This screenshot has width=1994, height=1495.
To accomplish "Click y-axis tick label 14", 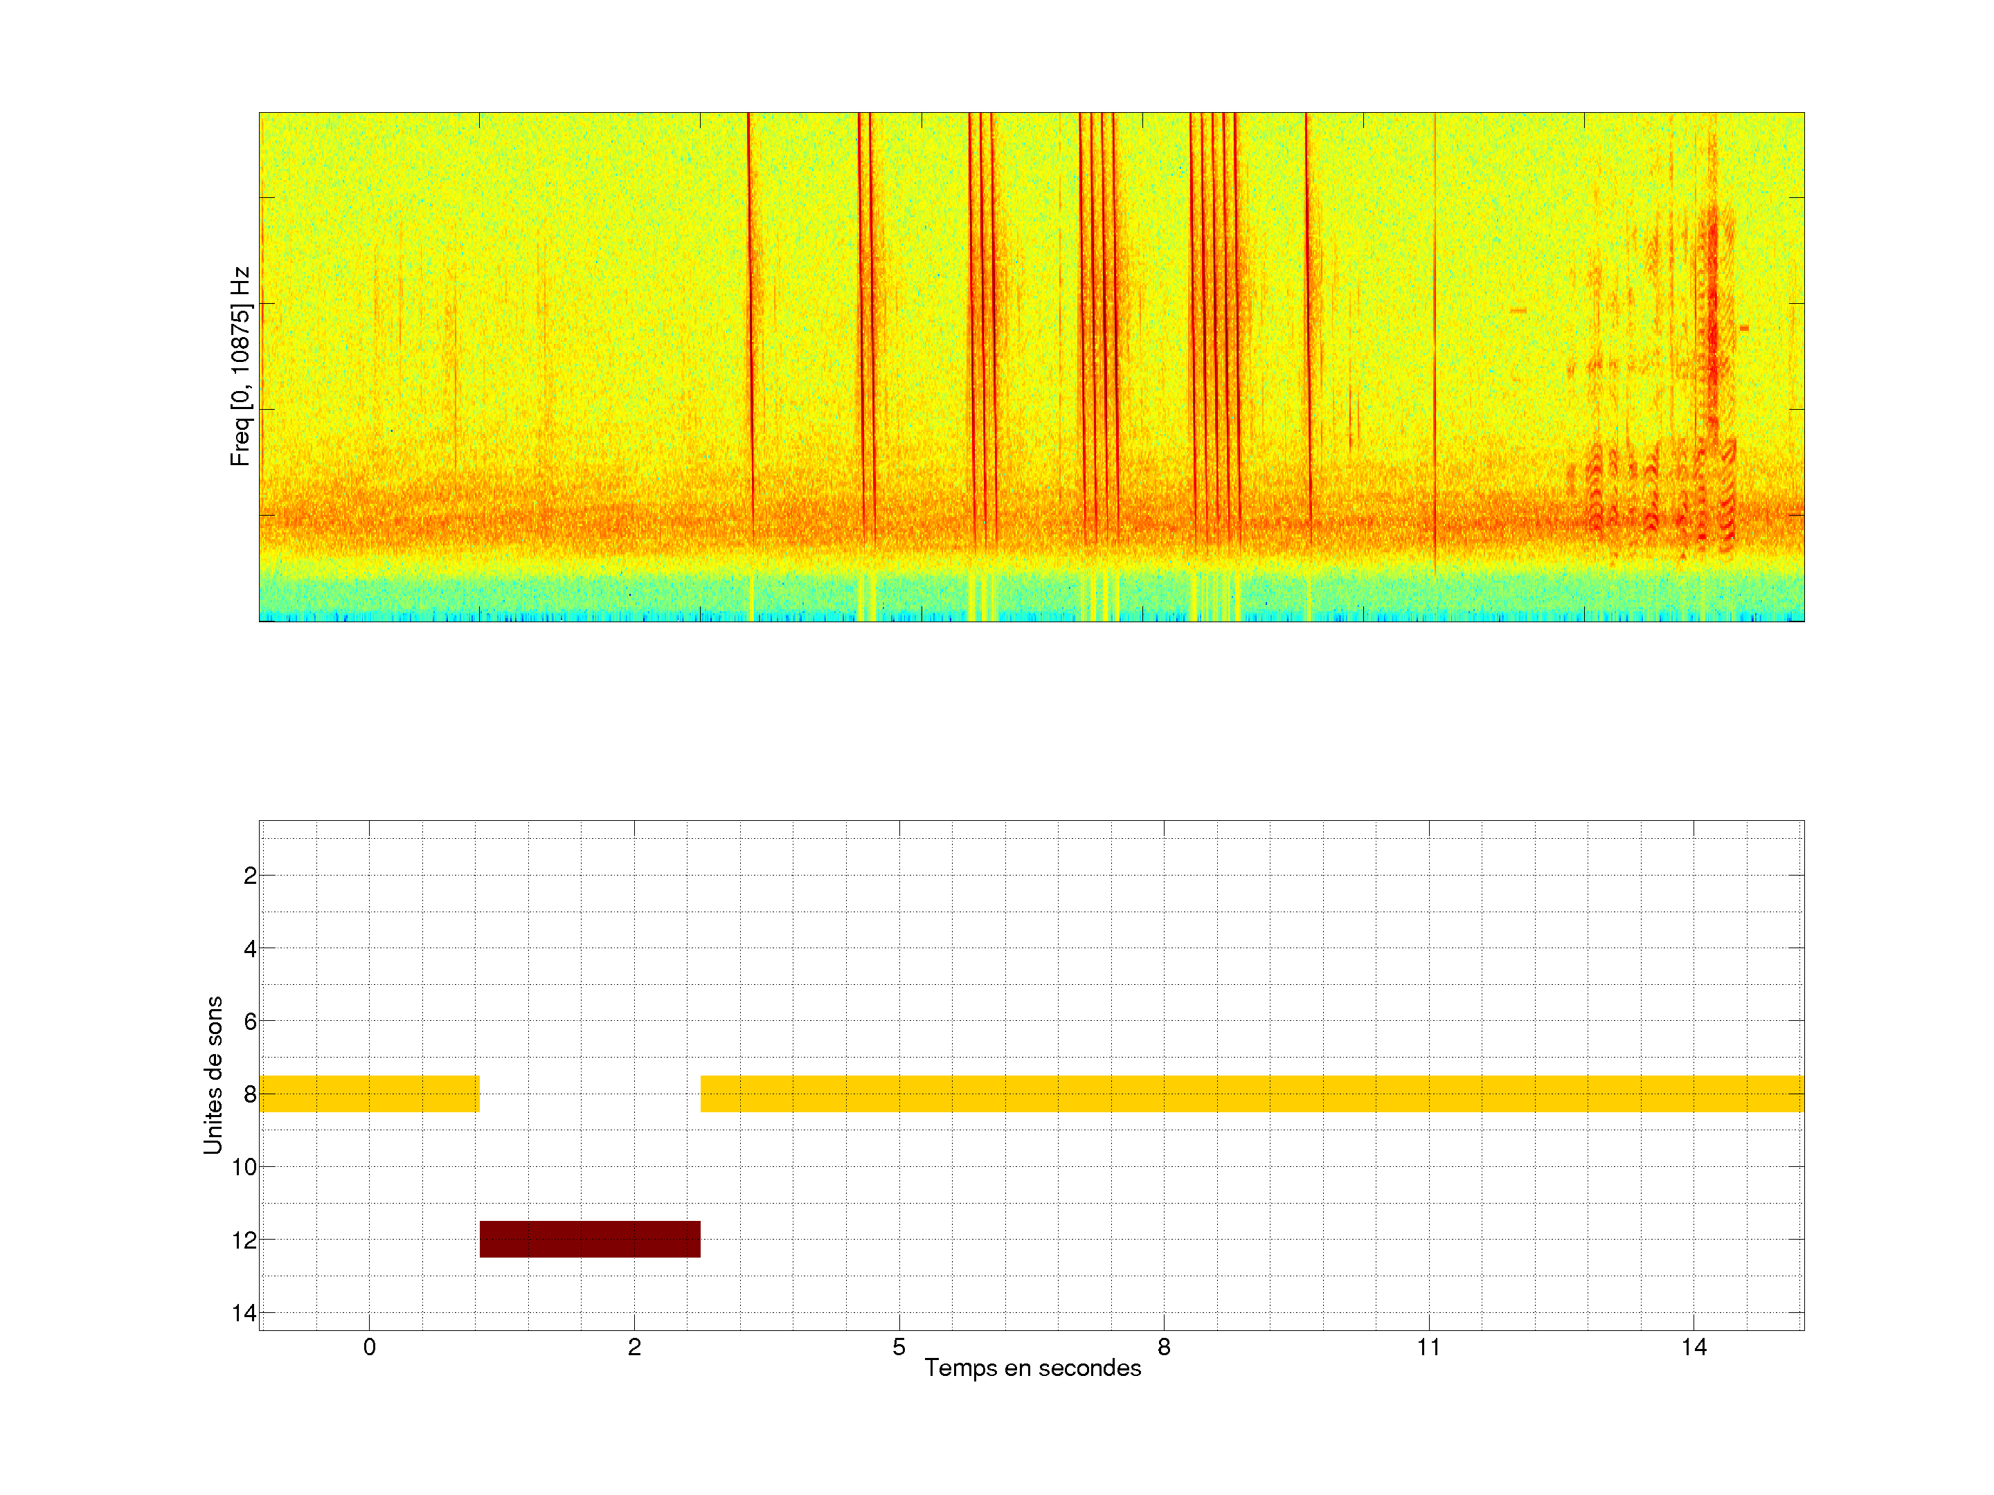I will (244, 1313).
